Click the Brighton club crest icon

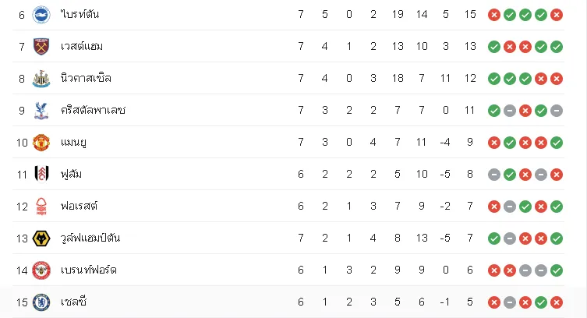(41, 15)
